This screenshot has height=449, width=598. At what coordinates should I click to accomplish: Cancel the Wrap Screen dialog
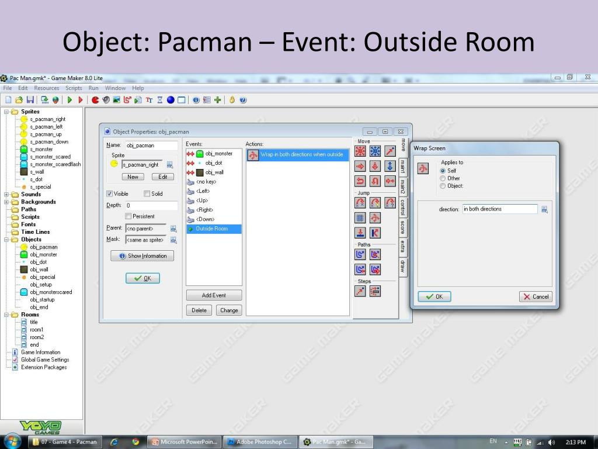tap(536, 296)
